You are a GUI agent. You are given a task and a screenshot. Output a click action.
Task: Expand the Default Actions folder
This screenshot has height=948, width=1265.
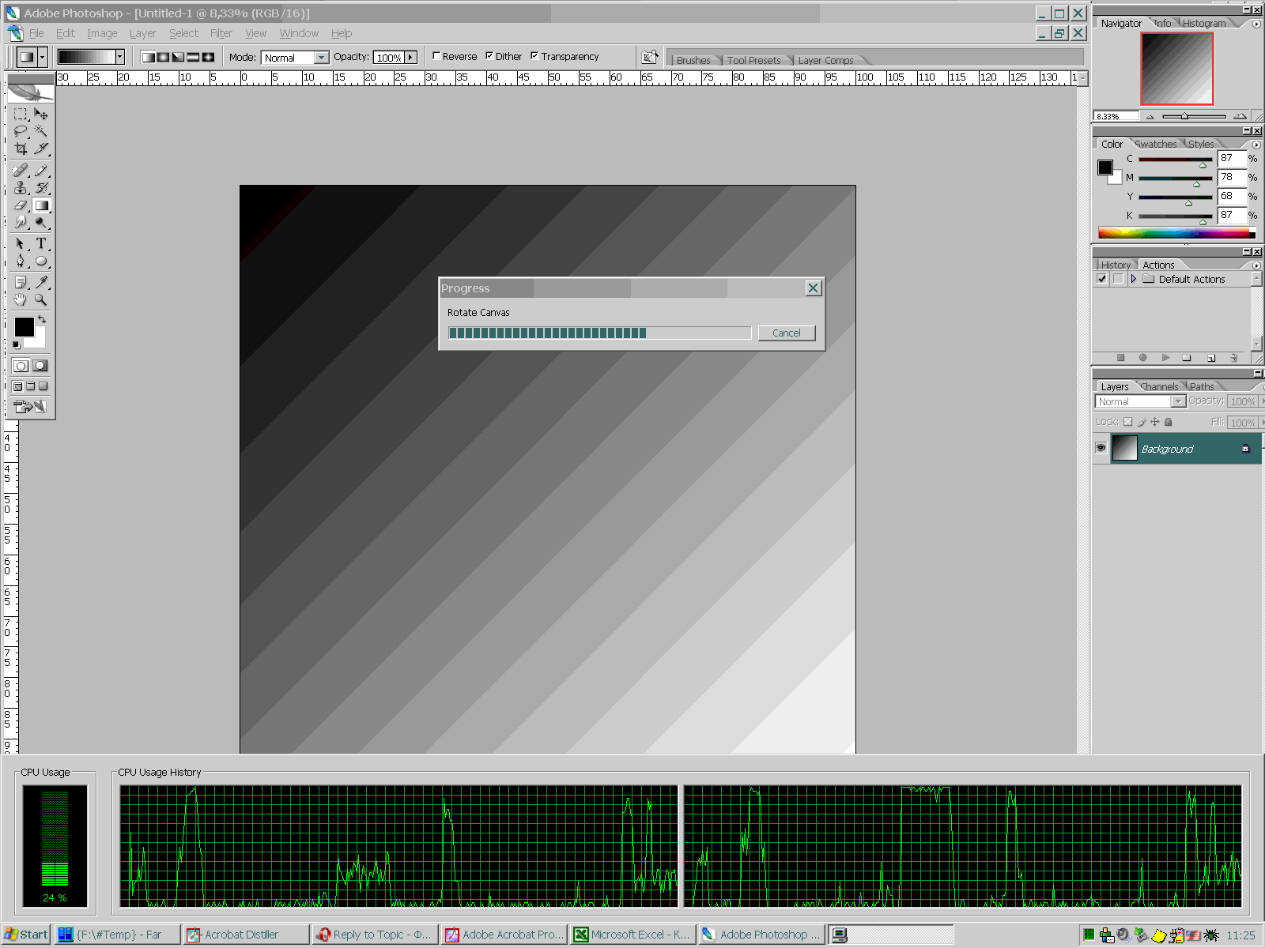(x=1134, y=279)
